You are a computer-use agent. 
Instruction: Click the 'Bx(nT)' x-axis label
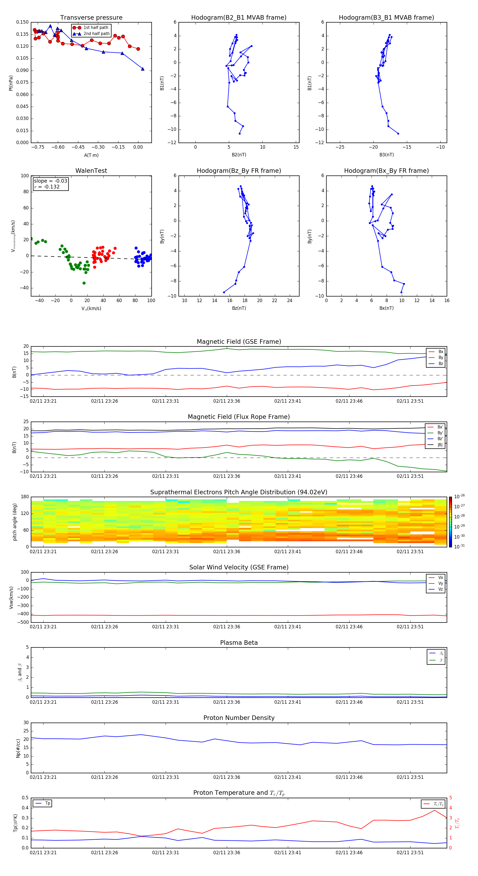(386, 308)
